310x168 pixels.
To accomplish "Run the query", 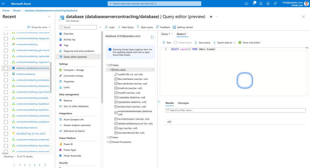I will 167,43.
